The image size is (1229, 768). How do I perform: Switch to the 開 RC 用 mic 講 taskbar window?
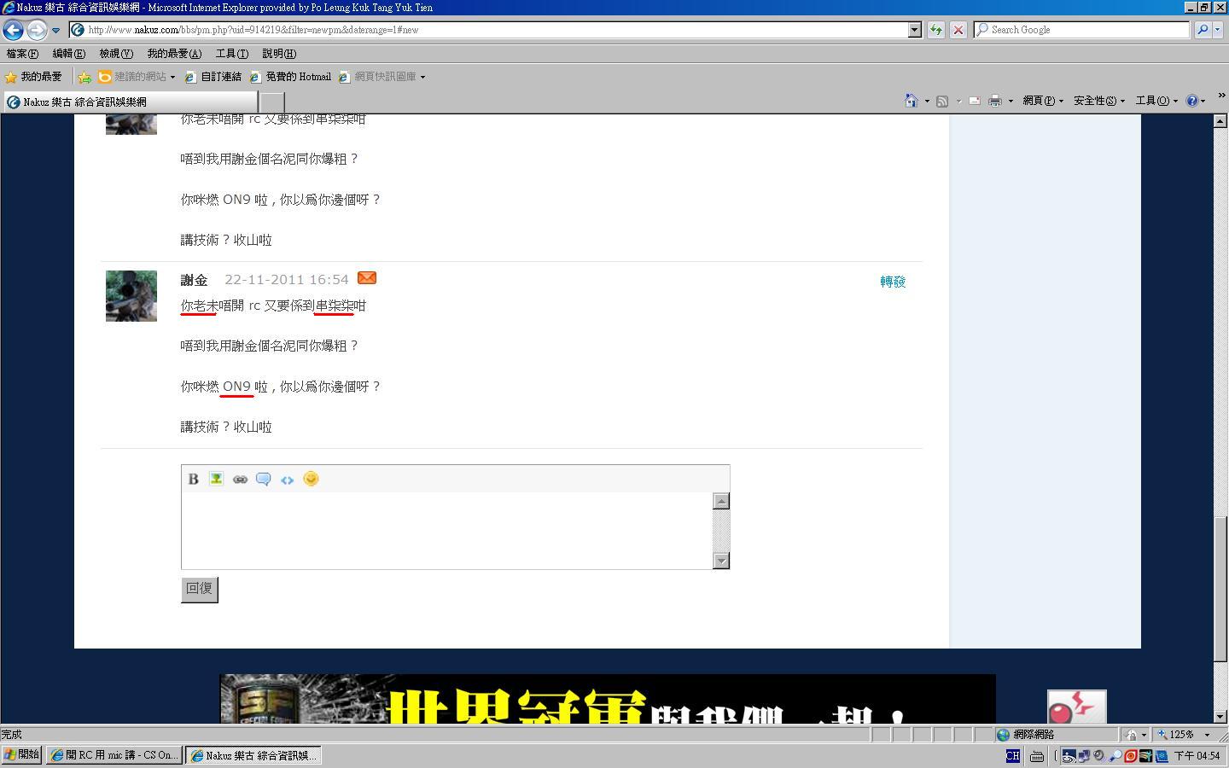[x=114, y=755]
